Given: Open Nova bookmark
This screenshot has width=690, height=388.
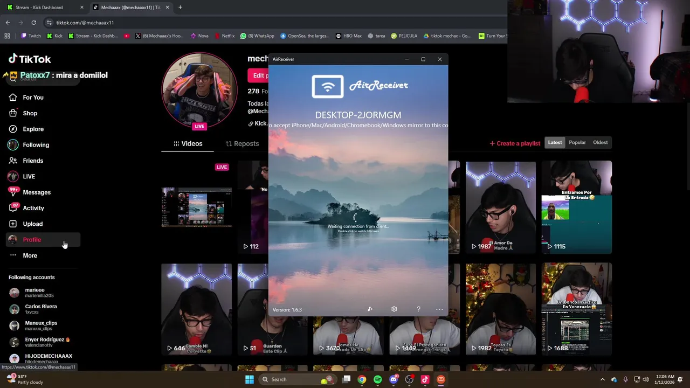Looking at the screenshot, I should click(199, 36).
